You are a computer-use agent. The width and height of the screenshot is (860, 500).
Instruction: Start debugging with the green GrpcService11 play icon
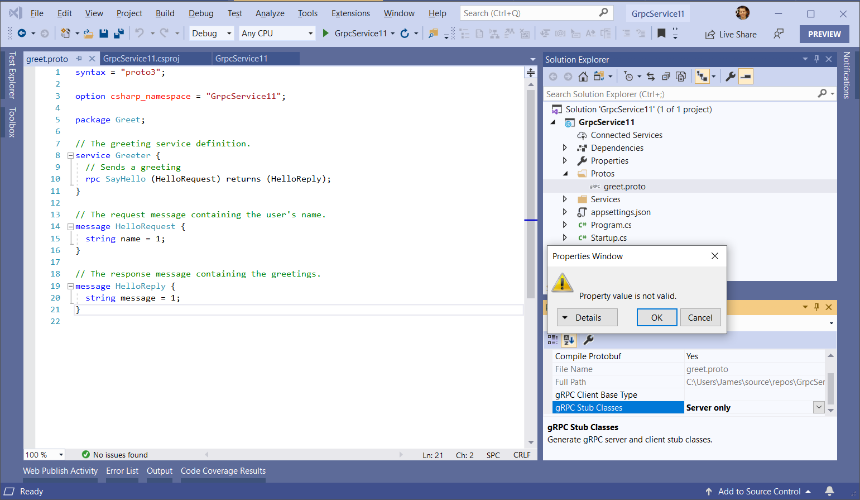(x=325, y=34)
